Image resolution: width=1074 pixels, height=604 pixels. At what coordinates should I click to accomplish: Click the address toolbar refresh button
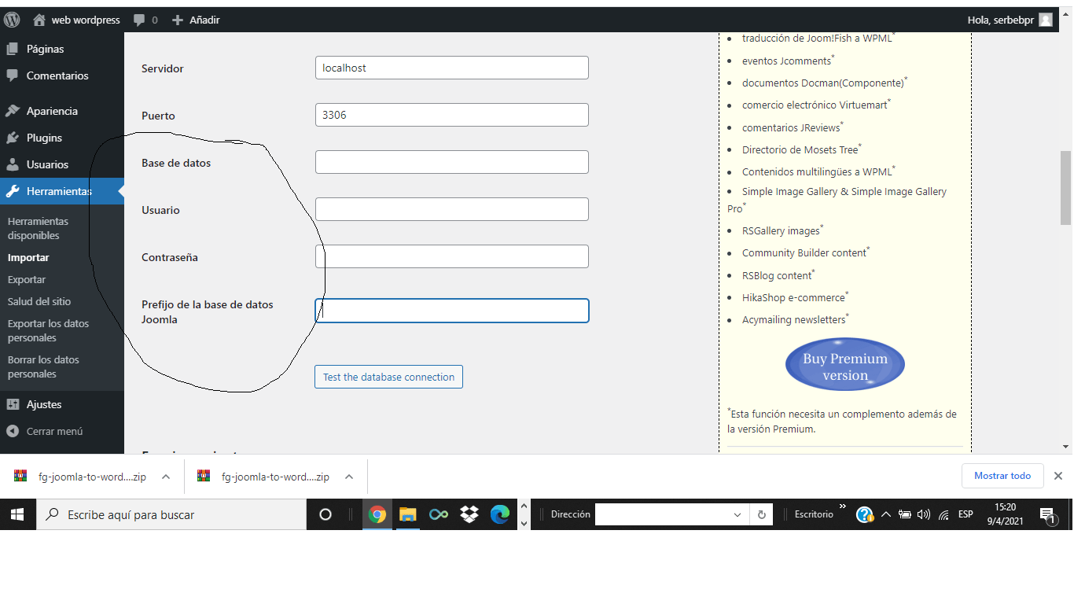pyautogui.click(x=761, y=515)
